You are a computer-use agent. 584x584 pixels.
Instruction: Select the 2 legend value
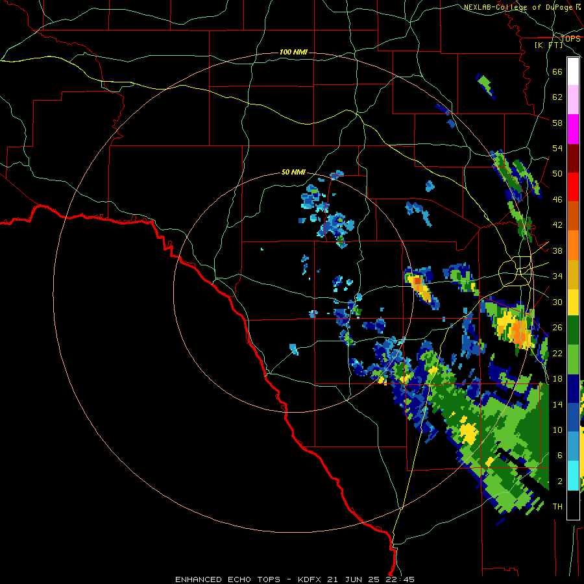pos(559,481)
